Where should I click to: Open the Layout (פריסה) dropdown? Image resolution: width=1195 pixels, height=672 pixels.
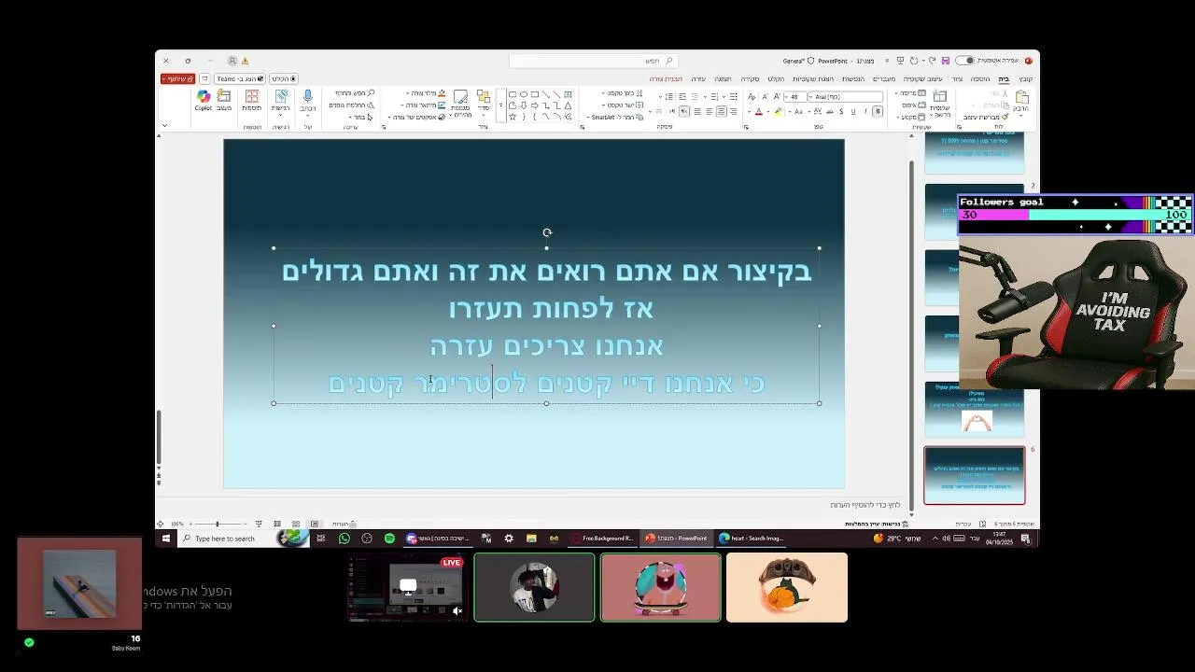click(909, 93)
